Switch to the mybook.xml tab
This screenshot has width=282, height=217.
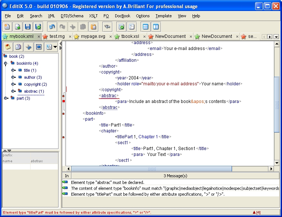point(21,36)
